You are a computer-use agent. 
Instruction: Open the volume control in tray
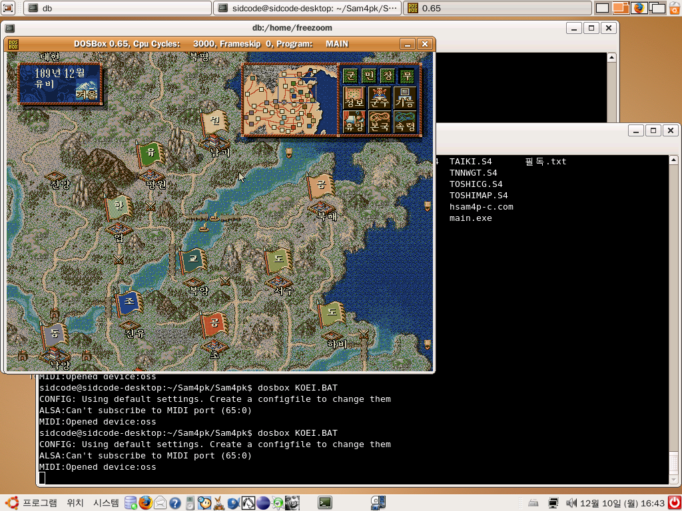tap(571, 503)
